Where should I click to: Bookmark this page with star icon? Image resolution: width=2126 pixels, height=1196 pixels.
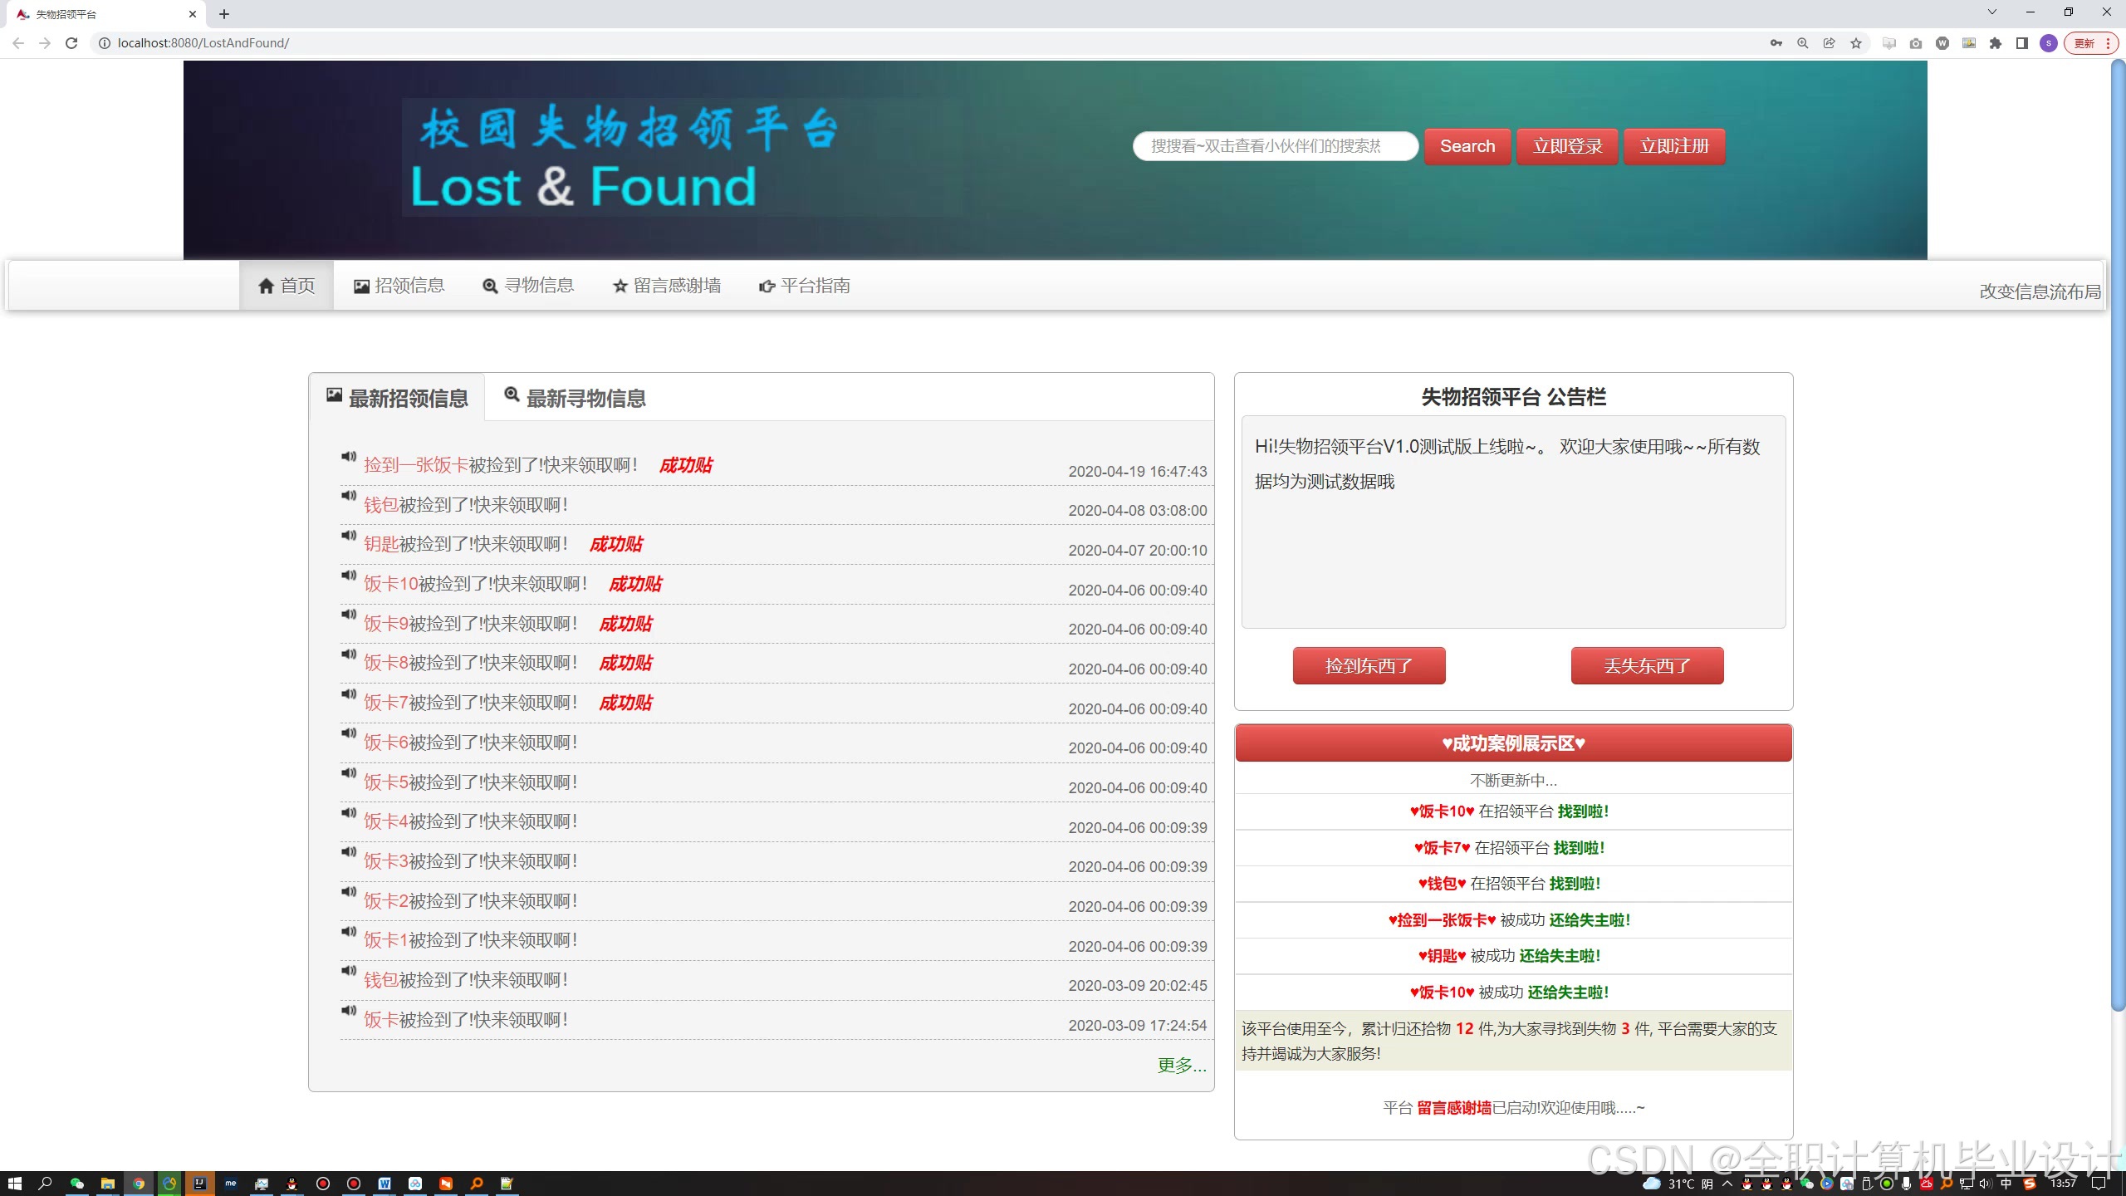coord(1856,43)
